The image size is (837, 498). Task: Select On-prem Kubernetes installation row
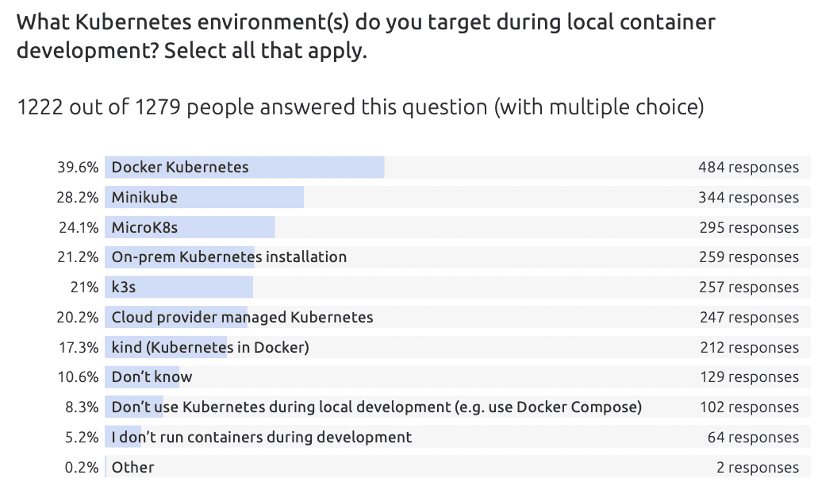click(458, 257)
